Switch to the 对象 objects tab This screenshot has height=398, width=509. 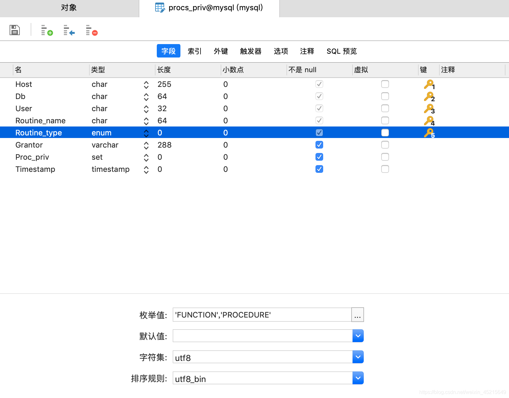tap(69, 8)
